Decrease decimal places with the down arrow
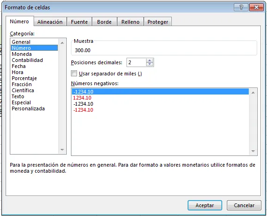 point(149,64)
